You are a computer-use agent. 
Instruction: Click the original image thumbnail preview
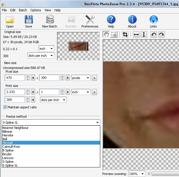(78, 46)
